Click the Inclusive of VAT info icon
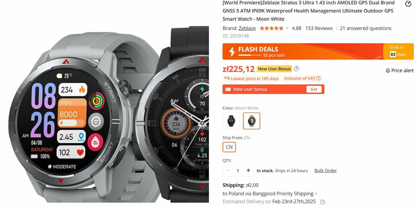 coord(319,78)
